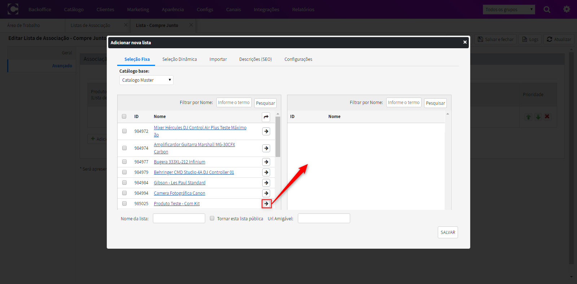Image resolution: width=577 pixels, height=284 pixels.
Task: Close the Listas de Associação tab
Action: pyautogui.click(x=125, y=25)
